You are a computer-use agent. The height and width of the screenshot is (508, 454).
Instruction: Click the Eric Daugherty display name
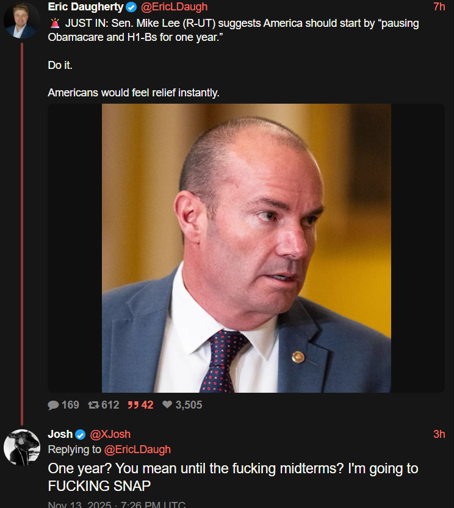(x=85, y=7)
